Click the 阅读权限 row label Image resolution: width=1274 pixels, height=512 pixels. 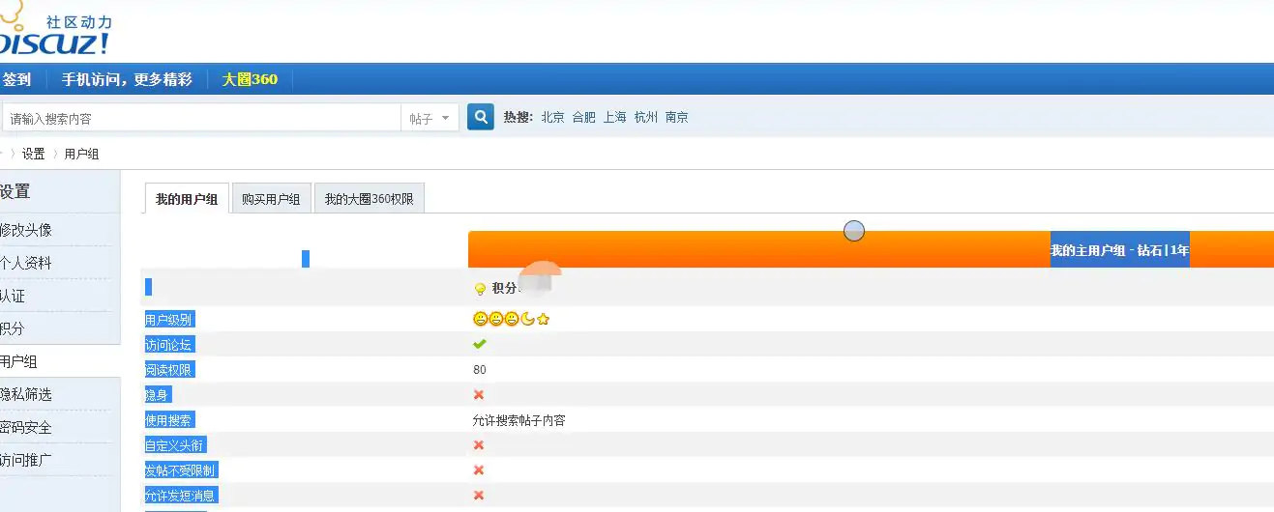(168, 370)
